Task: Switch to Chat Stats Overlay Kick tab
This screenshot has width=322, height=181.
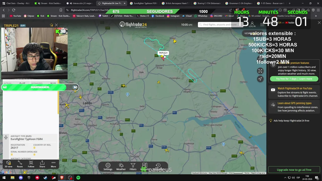Action: [x=16, y=3]
